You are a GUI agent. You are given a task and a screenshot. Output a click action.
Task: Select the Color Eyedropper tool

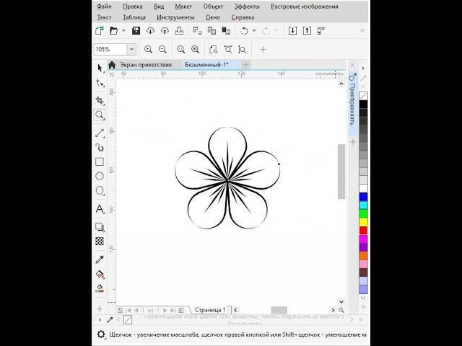pyautogui.click(x=100, y=259)
